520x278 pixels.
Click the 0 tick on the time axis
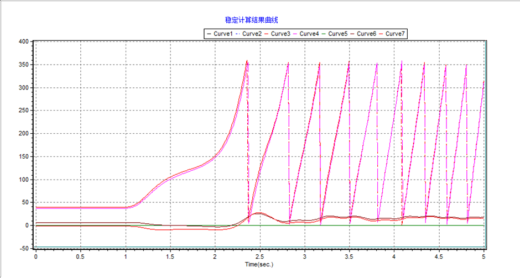point(36,257)
